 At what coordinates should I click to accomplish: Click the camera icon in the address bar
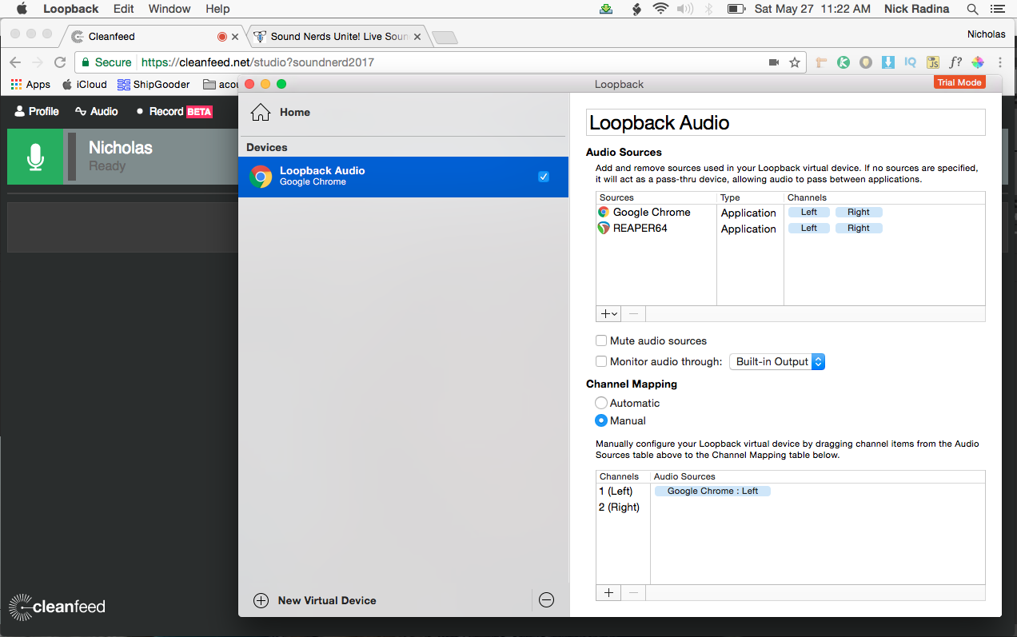[772, 62]
